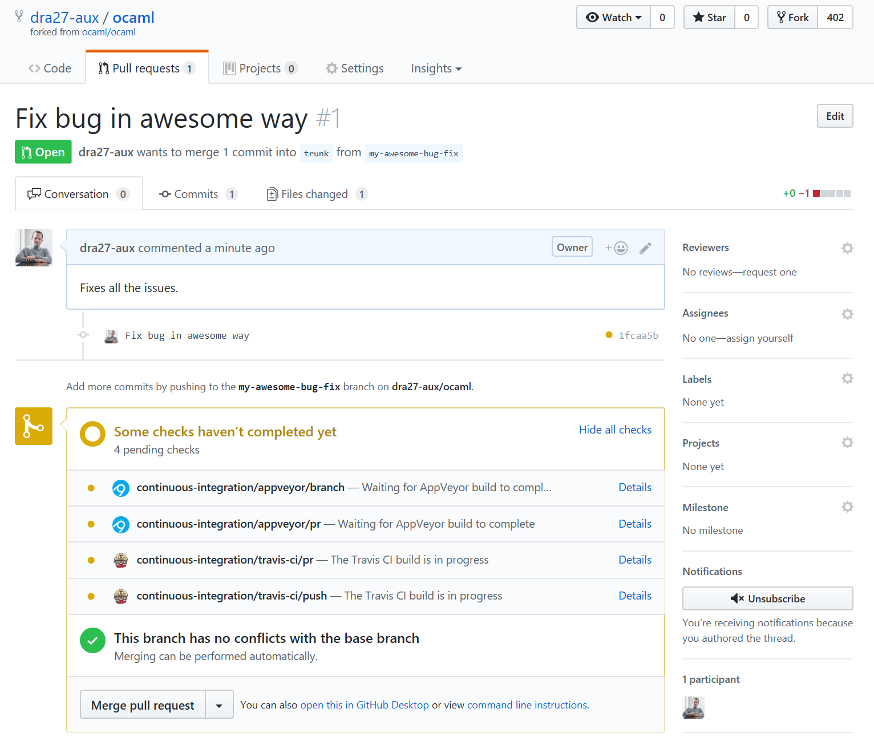Open Details for appveyor/branch check

[x=635, y=487]
